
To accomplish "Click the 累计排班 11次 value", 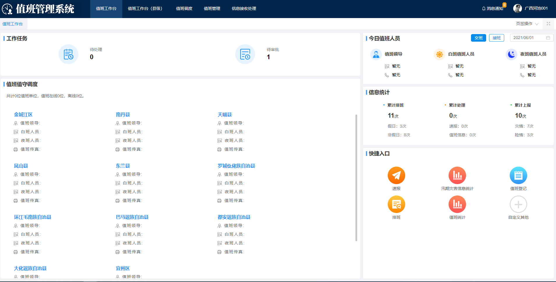I will pyautogui.click(x=393, y=116).
